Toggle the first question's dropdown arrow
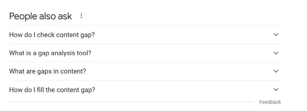Screen dimensions: 307x111 coord(276,35)
